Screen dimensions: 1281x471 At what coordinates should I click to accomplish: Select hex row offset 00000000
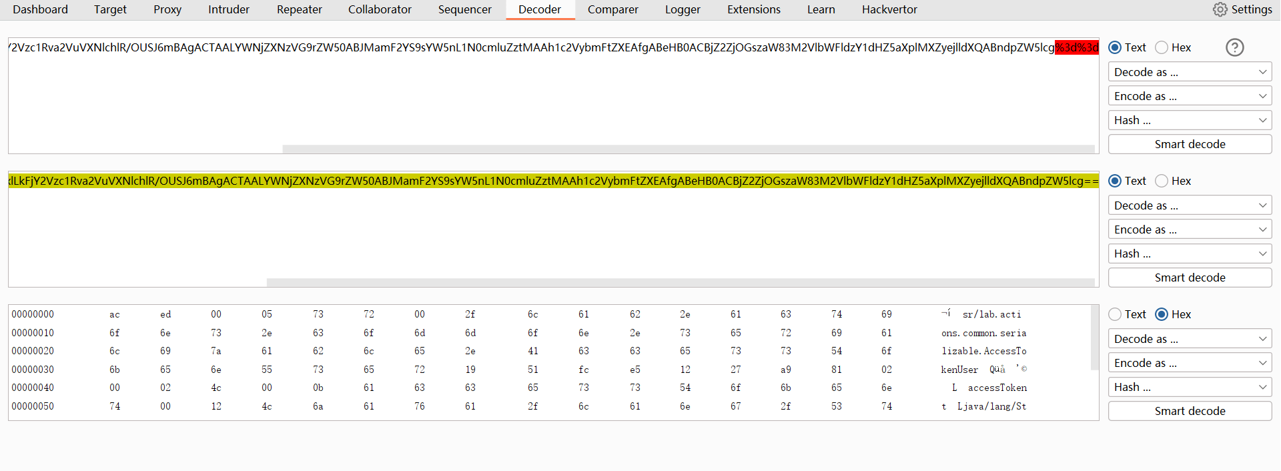click(x=33, y=314)
